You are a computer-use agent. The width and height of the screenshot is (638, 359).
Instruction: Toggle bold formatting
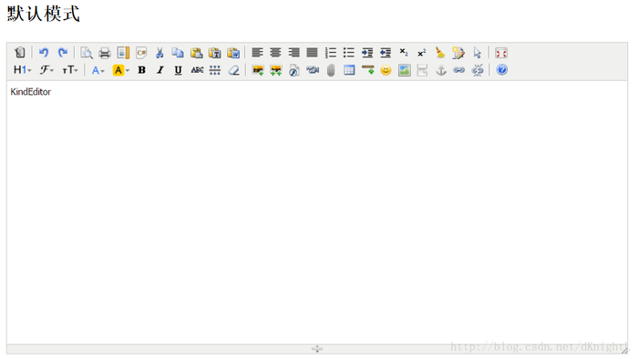tap(141, 70)
